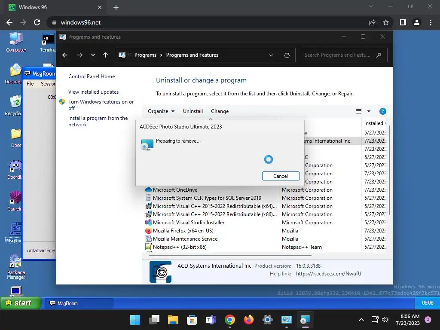Viewport: 440px width, 330px height.
Task: Expand more view options arrow
Action: click(x=369, y=111)
